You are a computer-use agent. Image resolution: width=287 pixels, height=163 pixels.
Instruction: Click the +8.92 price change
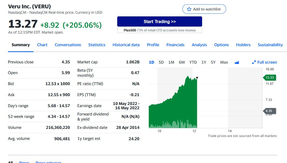pos(50,25)
